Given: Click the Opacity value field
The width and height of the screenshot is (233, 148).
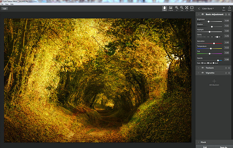Looking at the screenshot, I should click(x=227, y=59).
